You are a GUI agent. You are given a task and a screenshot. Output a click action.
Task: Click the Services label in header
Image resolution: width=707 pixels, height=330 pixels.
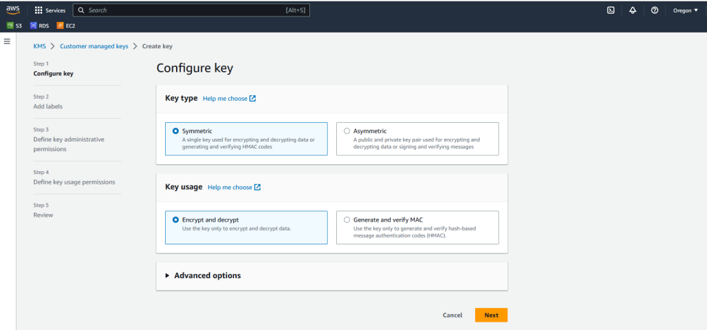pyautogui.click(x=55, y=10)
